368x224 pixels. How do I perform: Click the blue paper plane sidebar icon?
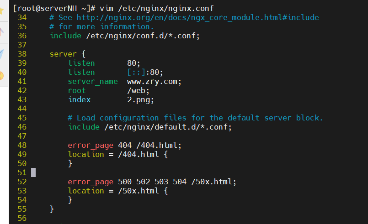tap(2, 54)
